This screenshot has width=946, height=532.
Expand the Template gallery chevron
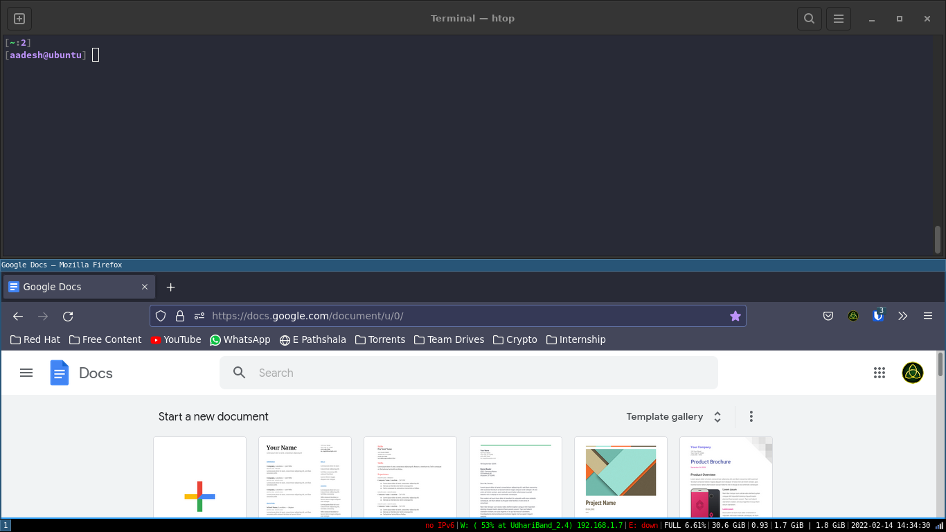point(717,416)
